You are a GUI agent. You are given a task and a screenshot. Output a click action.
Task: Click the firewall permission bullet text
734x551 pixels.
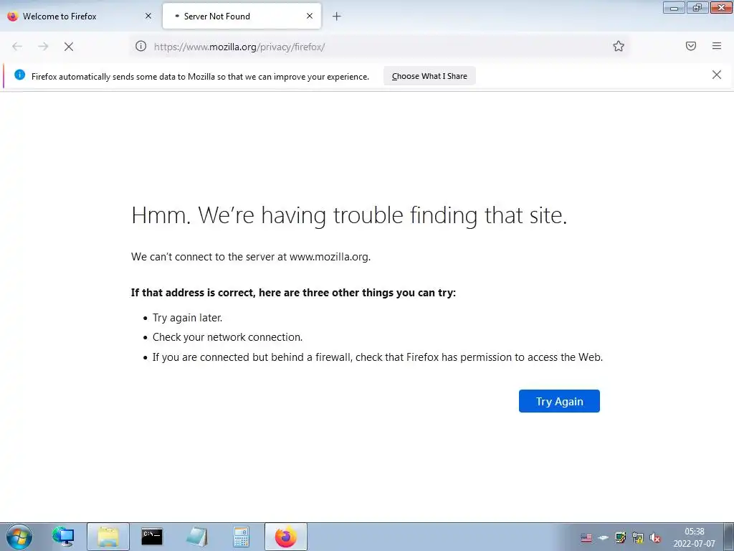click(378, 357)
